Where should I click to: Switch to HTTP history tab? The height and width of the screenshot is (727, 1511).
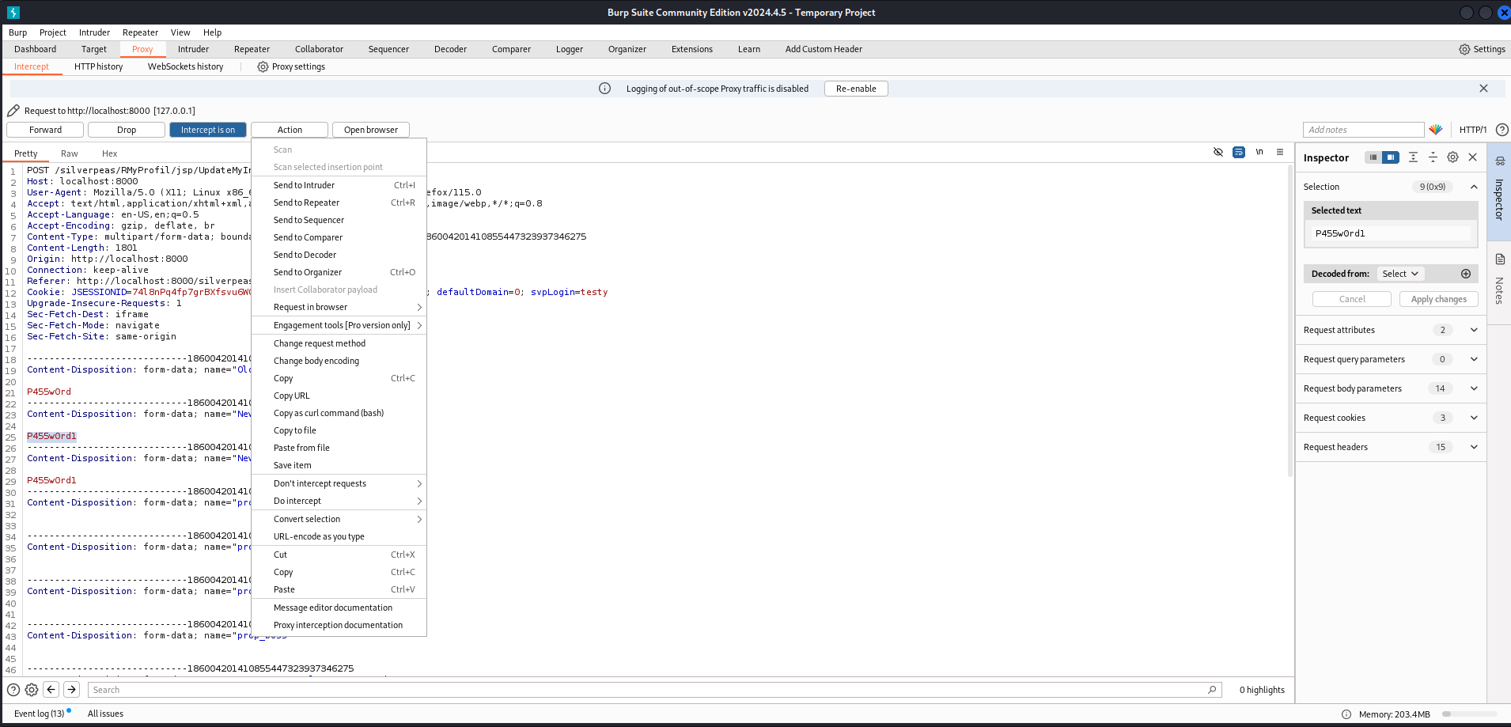[x=99, y=66]
